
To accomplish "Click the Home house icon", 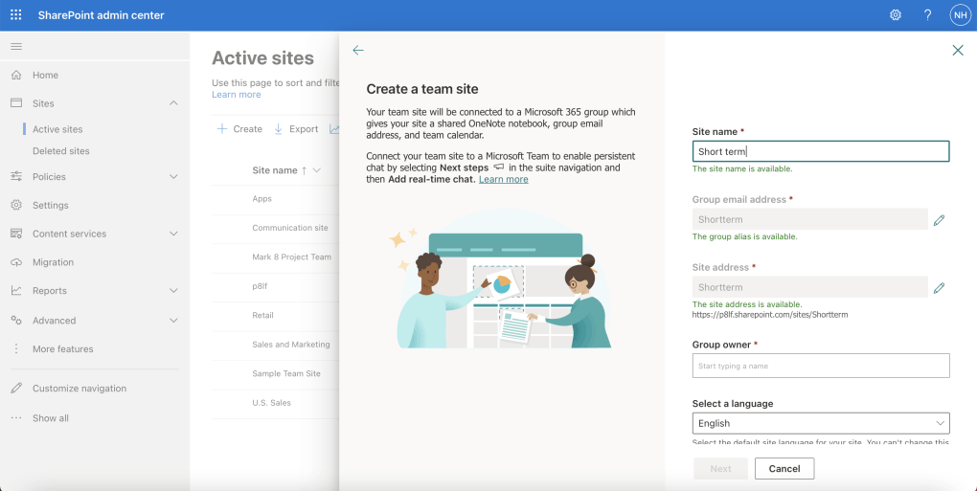I will point(16,75).
